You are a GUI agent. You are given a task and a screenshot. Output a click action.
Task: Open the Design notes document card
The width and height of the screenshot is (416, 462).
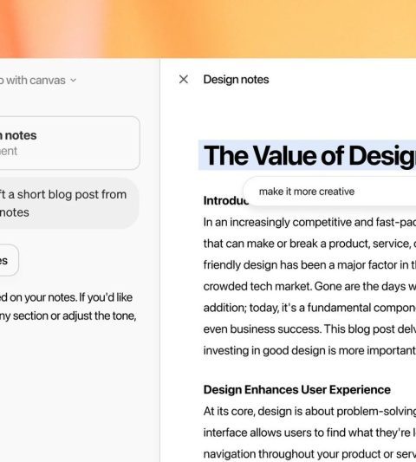pyautogui.click(x=70, y=143)
